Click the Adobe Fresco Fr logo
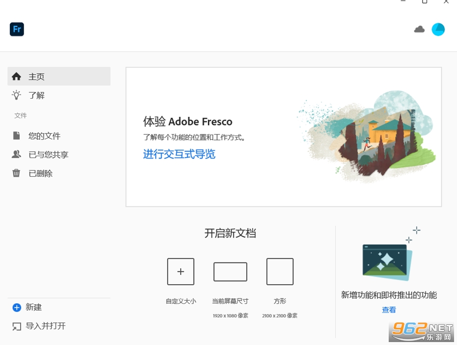457x345 pixels. (17, 29)
